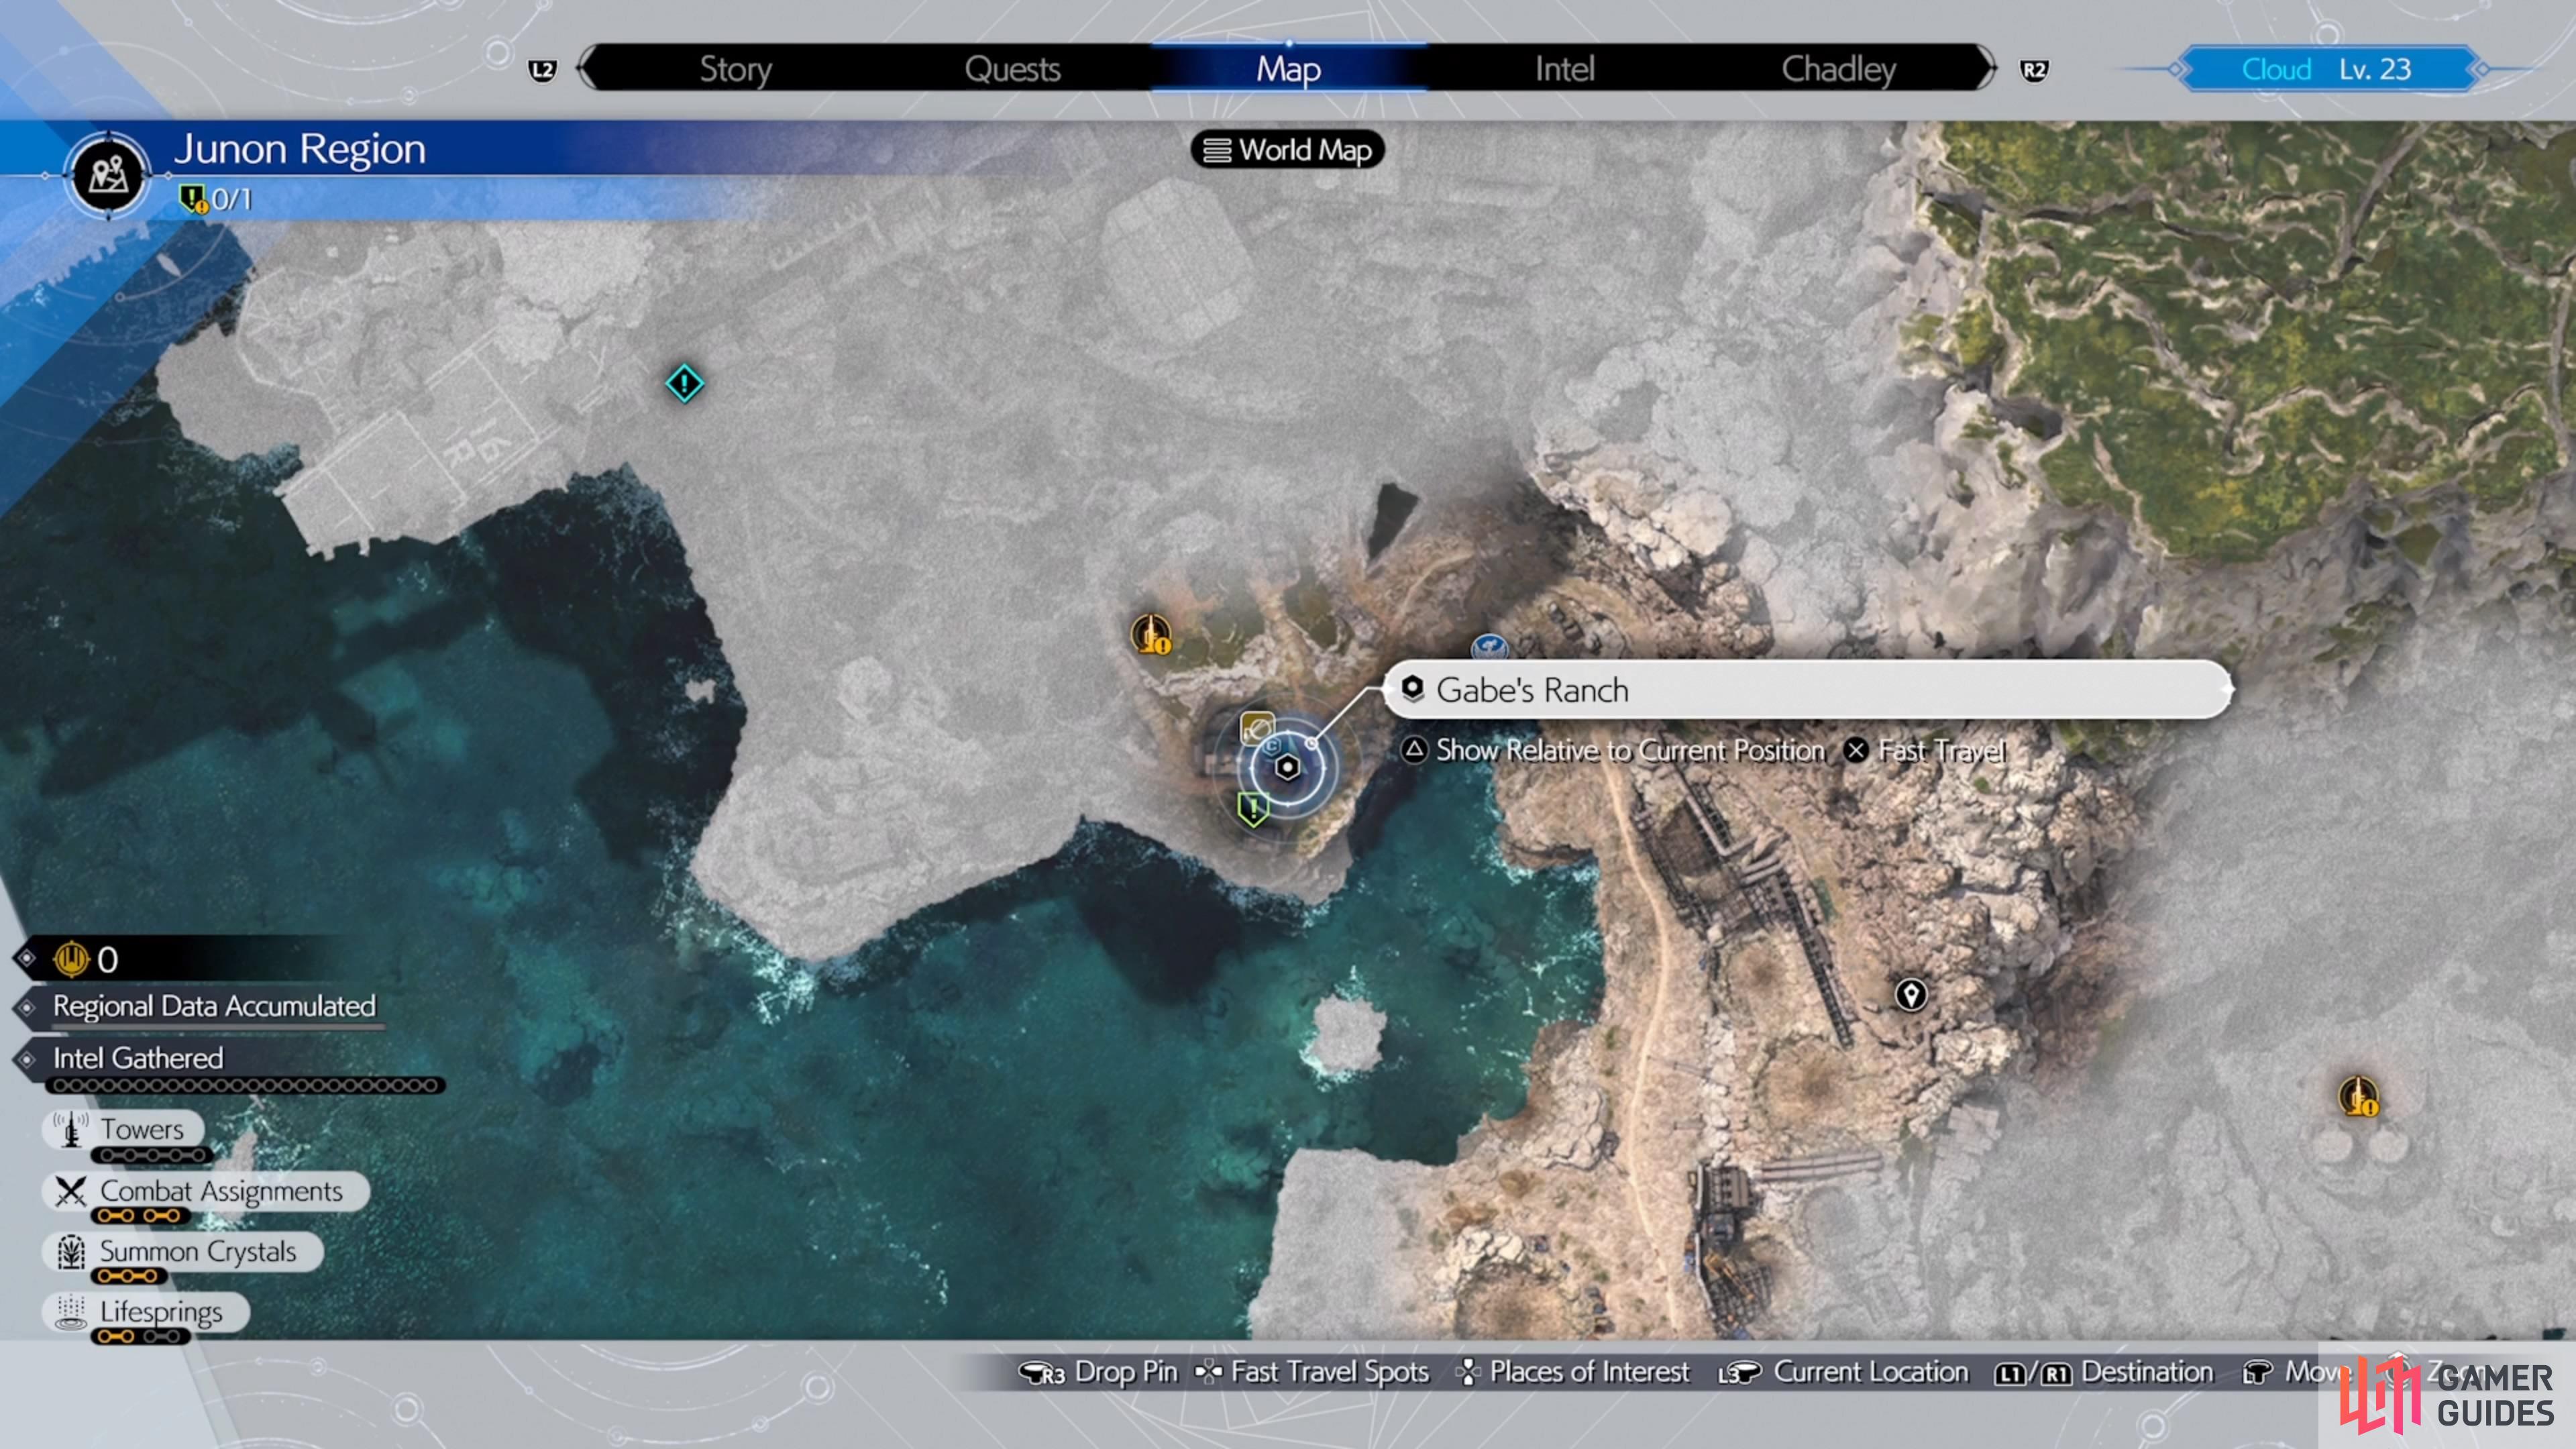Click the Towers progress pips
This screenshot has height=1449, width=2576.
point(151,1156)
